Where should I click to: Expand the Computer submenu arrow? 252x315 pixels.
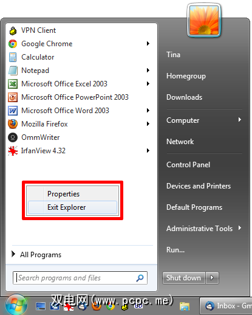click(x=240, y=120)
